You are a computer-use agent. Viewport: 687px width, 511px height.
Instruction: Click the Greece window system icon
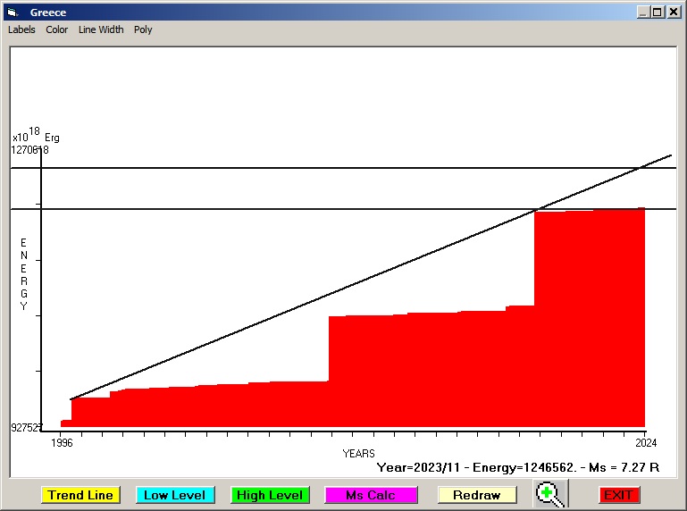(13, 13)
